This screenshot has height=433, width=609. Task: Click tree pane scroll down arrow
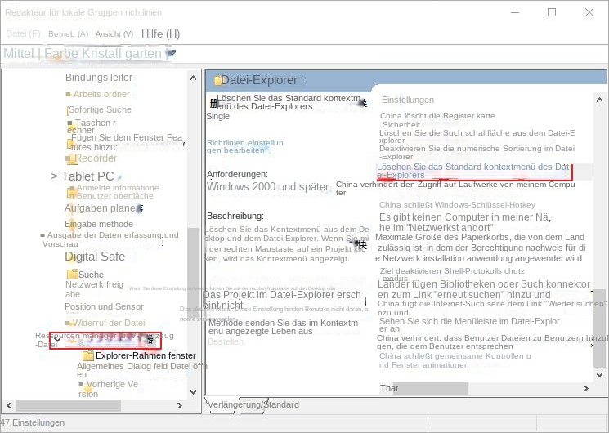click(x=193, y=391)
